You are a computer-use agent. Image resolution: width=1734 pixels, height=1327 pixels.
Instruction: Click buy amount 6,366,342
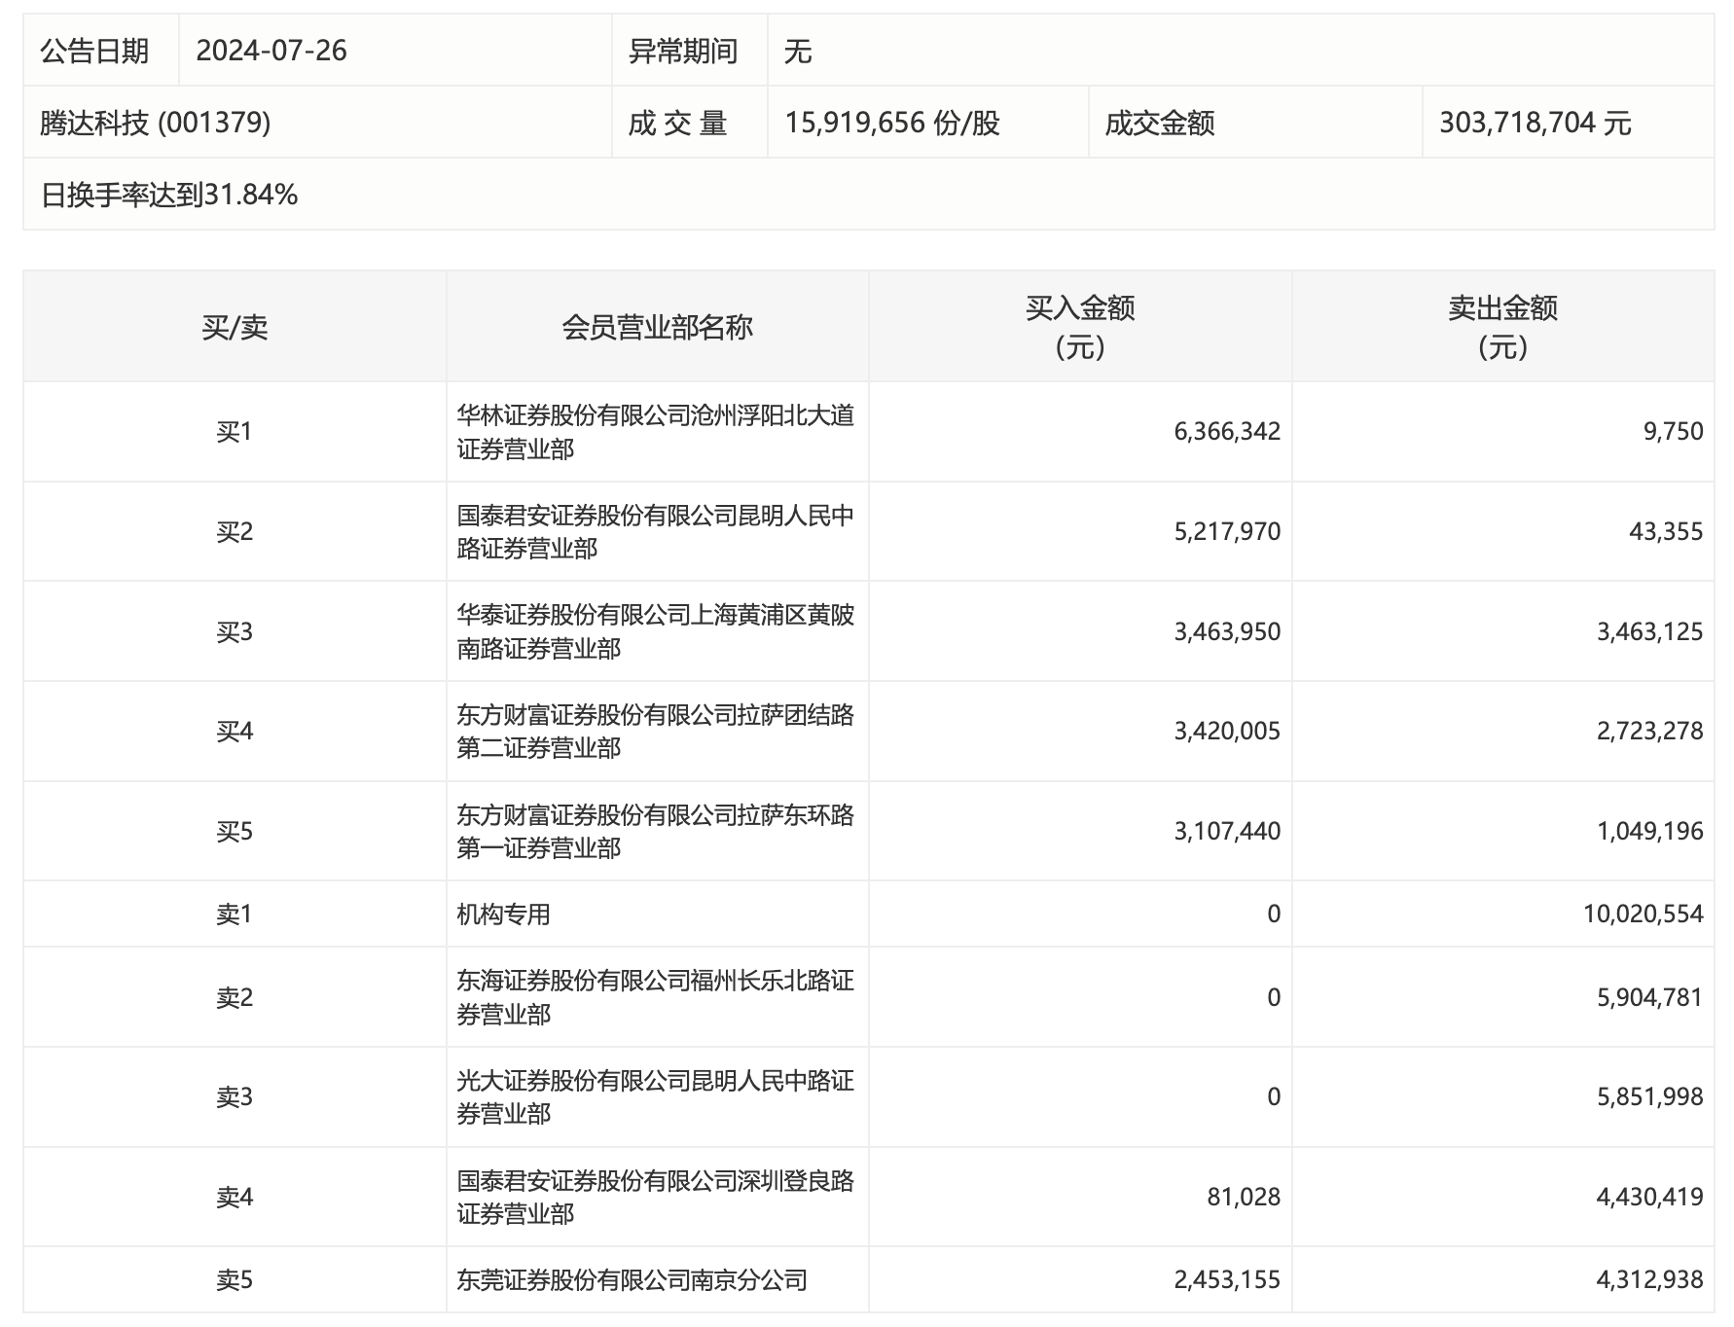(x=1227, y=431)
